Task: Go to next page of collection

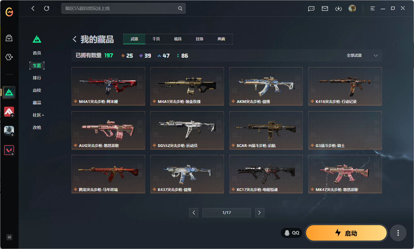Action: 259,213
